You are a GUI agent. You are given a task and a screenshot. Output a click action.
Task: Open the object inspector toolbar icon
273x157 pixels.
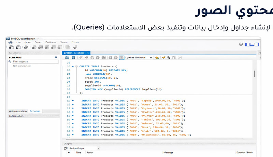[26, 47]
